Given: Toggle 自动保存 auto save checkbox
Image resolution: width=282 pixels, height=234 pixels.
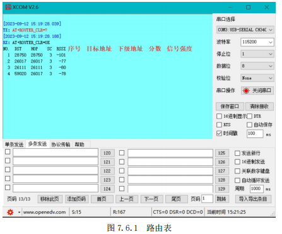Looking at the screenshot, I should (249, 125).
